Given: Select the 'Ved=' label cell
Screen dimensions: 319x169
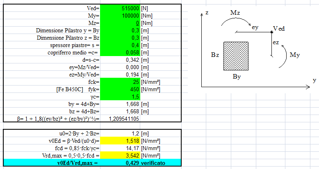Looking at the screenshot, I should pos(52,8).
